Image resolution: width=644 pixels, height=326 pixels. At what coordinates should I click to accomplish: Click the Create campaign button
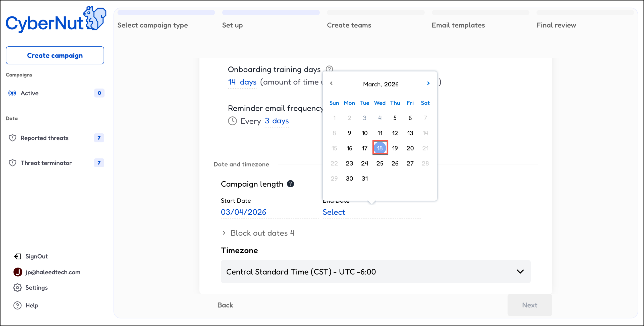tap(55, 55)
